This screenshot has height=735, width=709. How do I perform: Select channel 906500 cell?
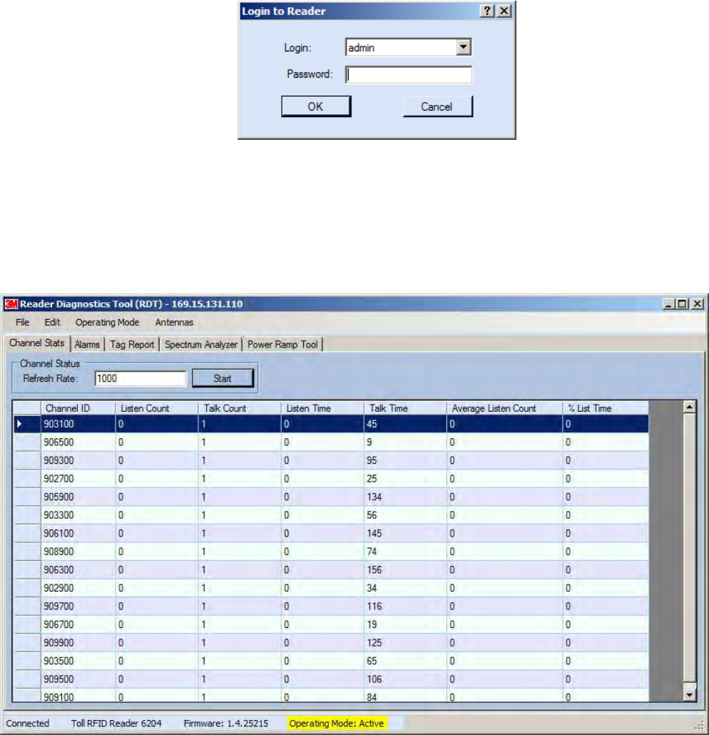click(x=78, y=442)
